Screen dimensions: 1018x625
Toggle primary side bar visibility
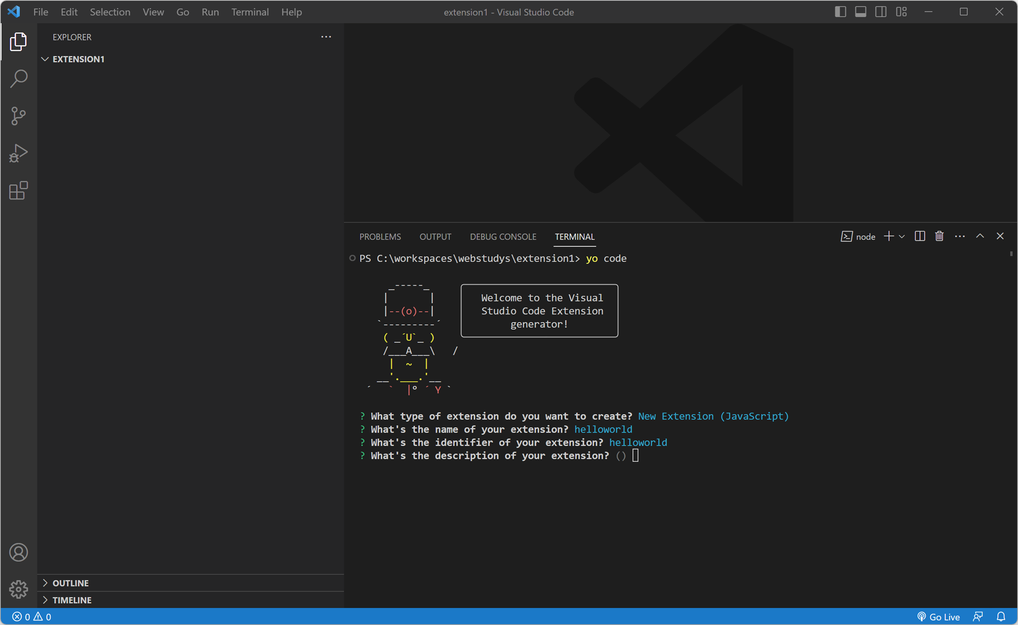click(840, 12)
